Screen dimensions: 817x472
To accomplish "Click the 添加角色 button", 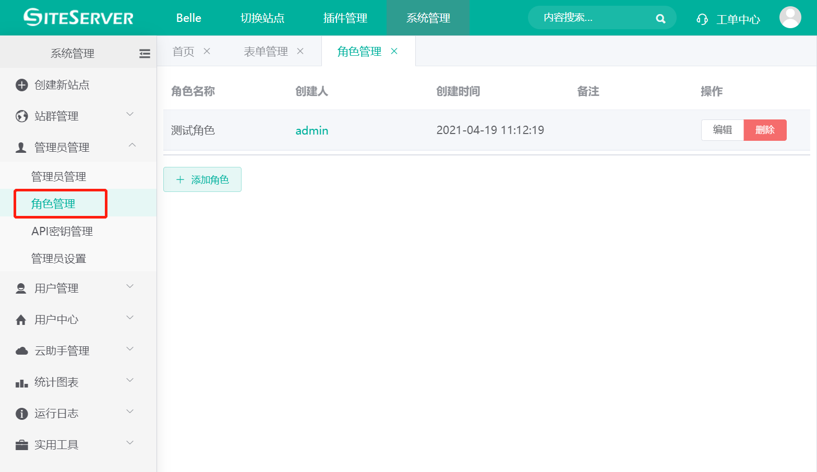I will tap(202, 179).
